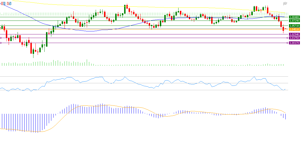
Task: Select the 1.02940 purple price label
Action: click(294, 34)
